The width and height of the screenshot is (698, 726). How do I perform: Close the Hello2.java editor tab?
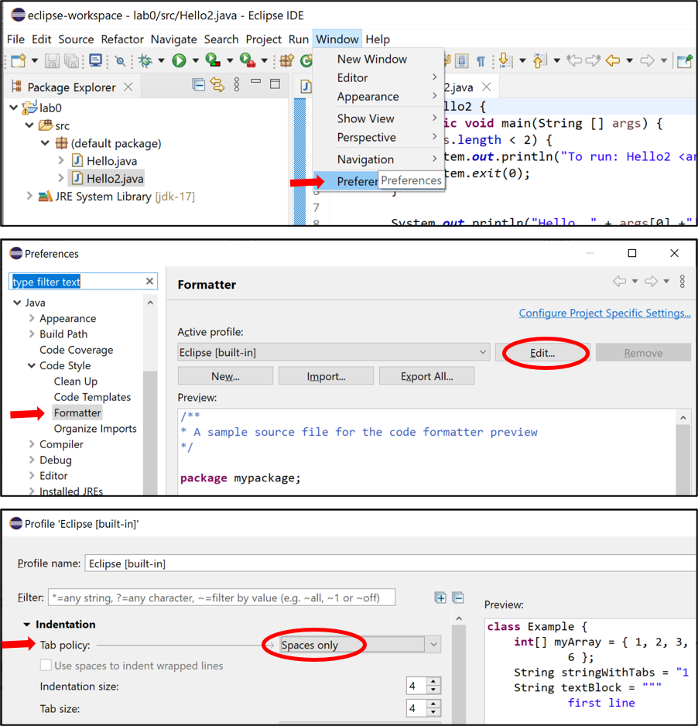point(486,87)
